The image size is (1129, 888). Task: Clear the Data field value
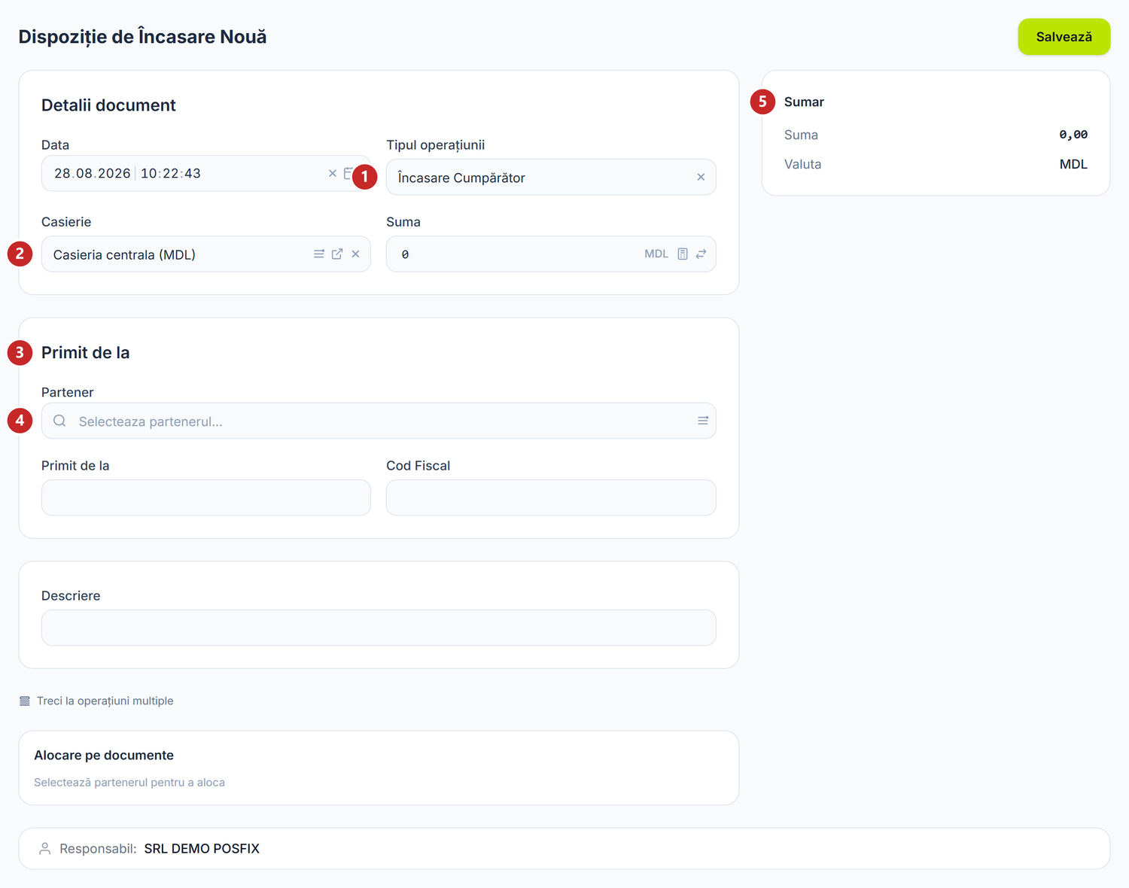coord(332,173)
